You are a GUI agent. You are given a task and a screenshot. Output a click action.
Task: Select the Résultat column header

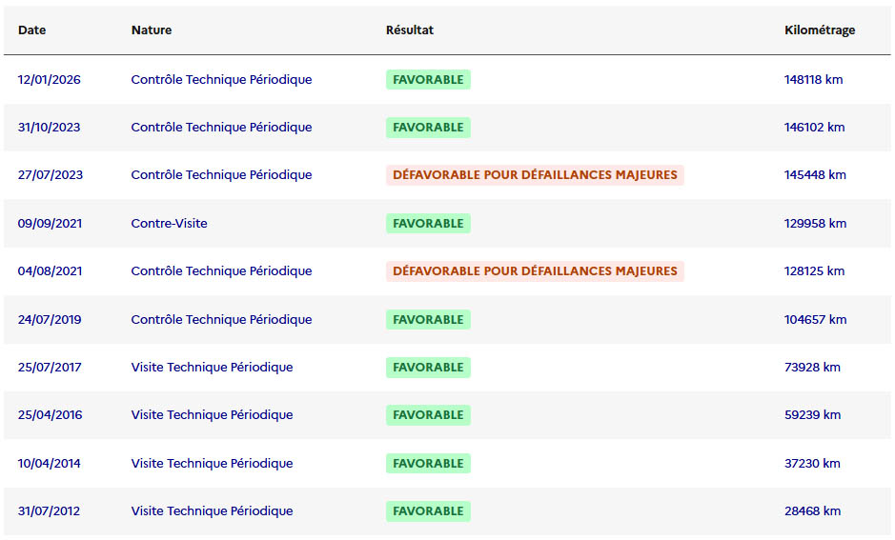(409, 30)
